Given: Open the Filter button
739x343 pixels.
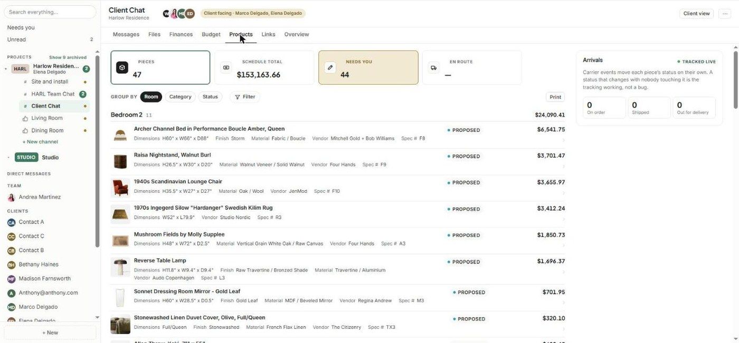Looking at the screenshot, I should 245,97.
